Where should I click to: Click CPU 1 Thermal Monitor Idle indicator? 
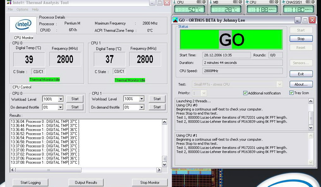(130, 80)
